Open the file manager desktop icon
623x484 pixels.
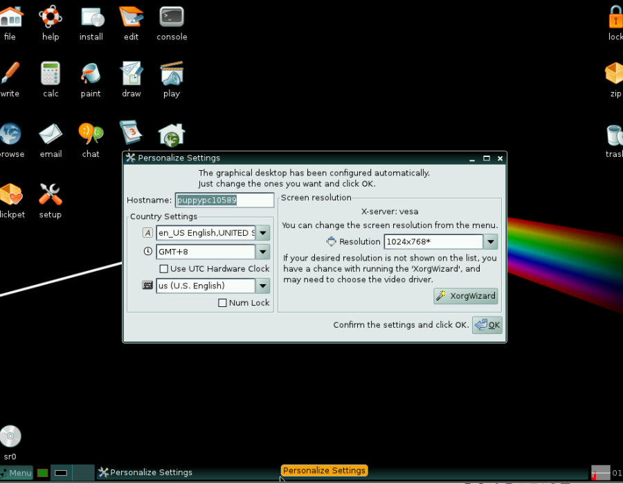[x=10, y=17]
